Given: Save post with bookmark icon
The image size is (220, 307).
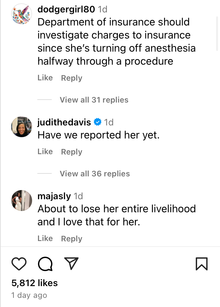Looking at the screenshot, I should pos(201,264).
